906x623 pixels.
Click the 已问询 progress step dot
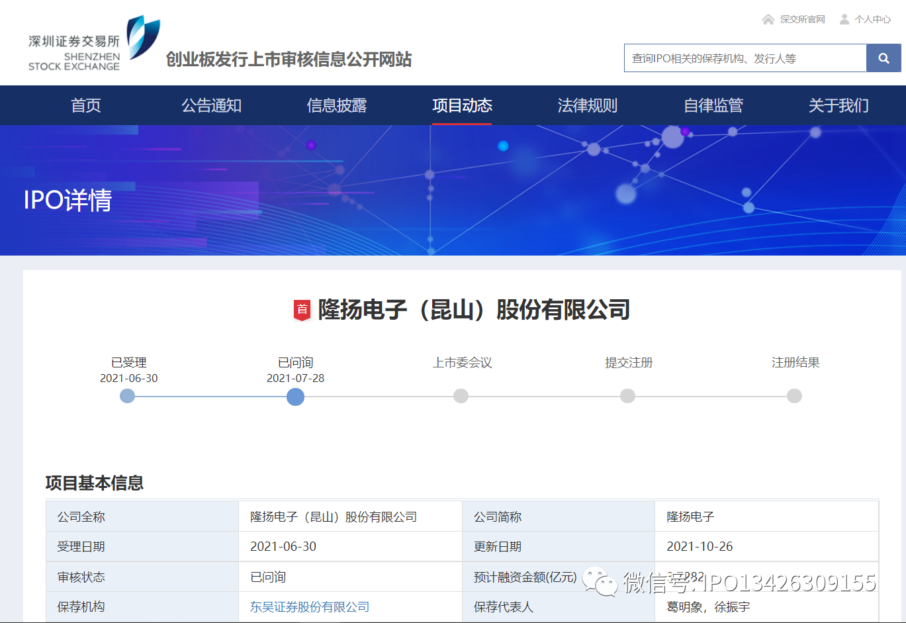tap(295, 397)
